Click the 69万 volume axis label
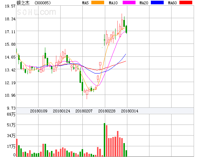Viewport: 214px width, 157px height. click(11, 114)
